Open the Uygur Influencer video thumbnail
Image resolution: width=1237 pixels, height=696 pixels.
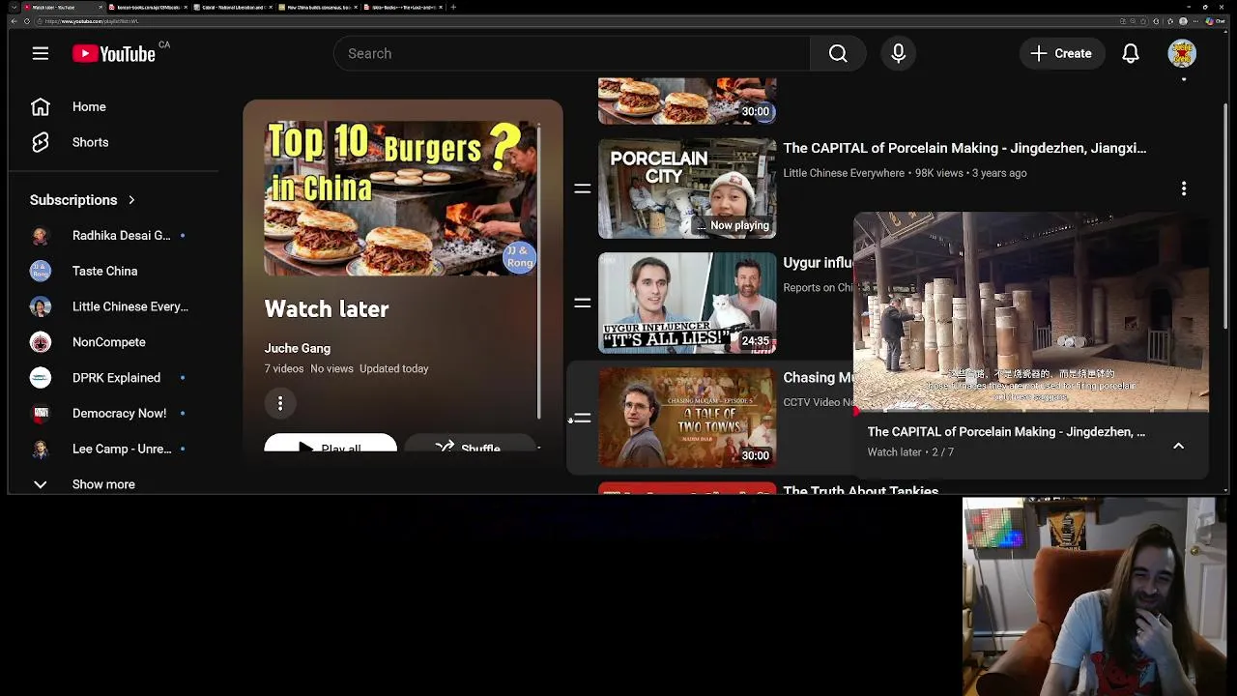click(687, 303)
